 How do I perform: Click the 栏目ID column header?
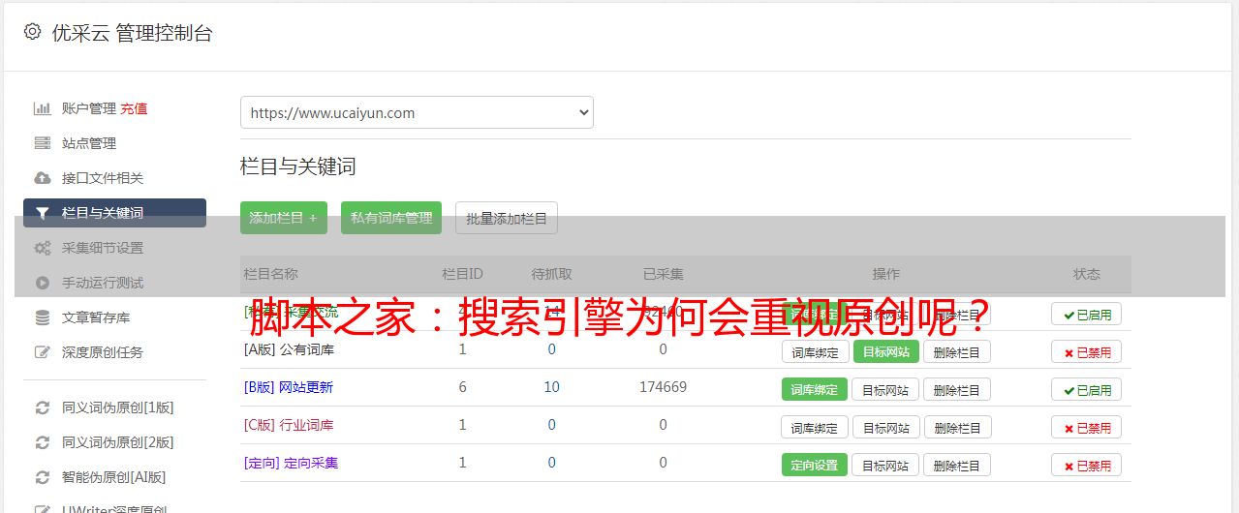point(462,274)
